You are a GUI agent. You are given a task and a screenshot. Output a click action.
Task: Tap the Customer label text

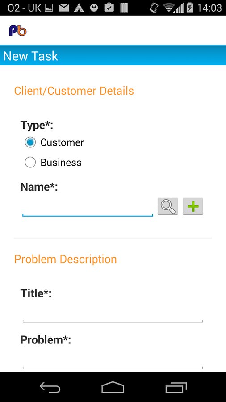[62, 142]
